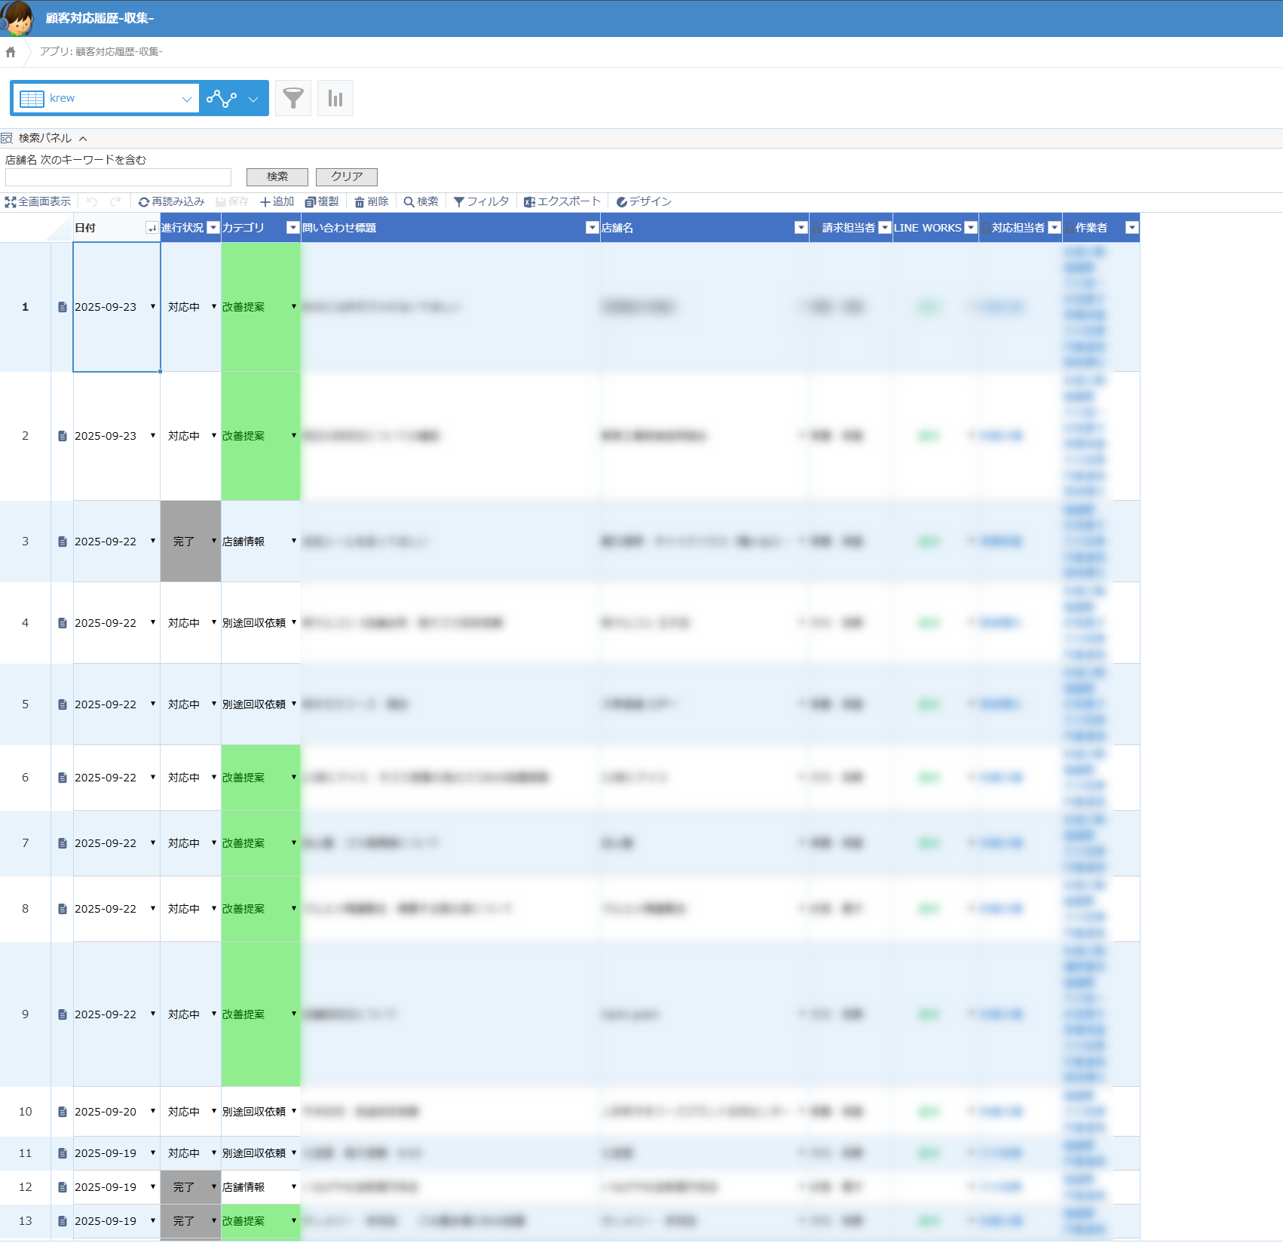The height and width of the screenshot is (1246, 1283).
Task: Click the 全画面表示 fullscreen toolbar icon
Action: pyautogui.click(x=38, y=202)
